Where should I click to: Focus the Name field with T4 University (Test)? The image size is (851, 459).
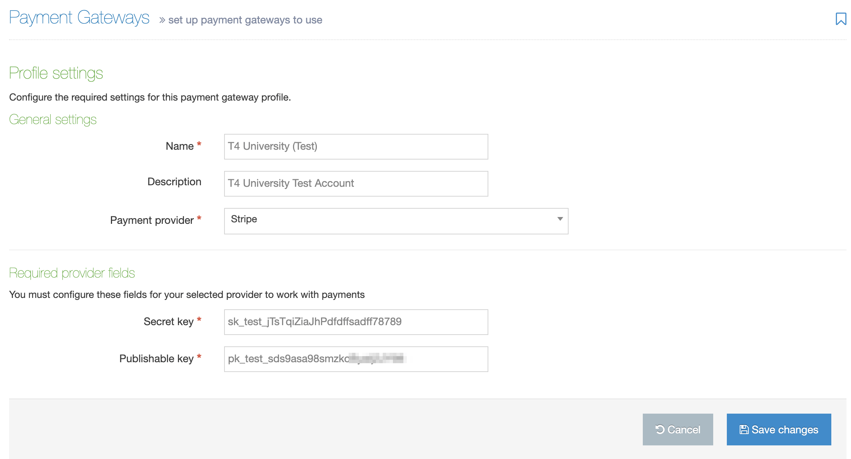[356, 147]
